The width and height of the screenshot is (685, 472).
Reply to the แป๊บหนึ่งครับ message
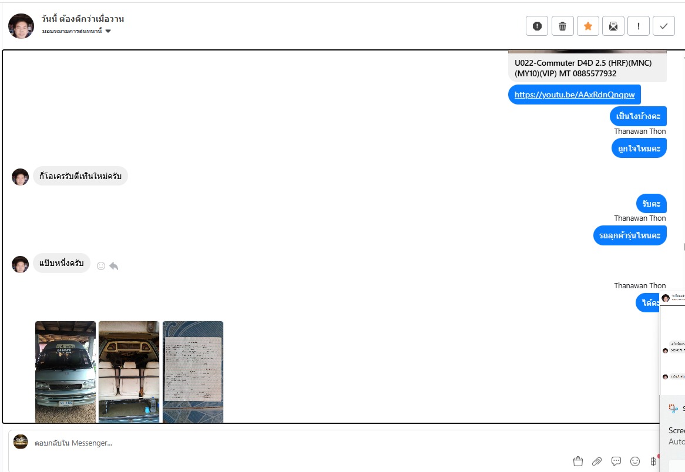pyautogui.click(x=114, y=266)
